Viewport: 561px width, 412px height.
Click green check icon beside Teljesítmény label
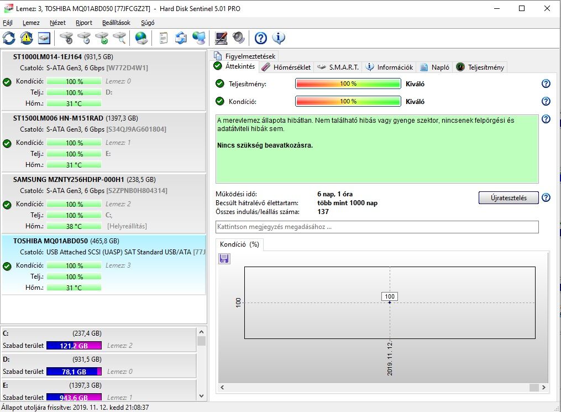point(219,84)
